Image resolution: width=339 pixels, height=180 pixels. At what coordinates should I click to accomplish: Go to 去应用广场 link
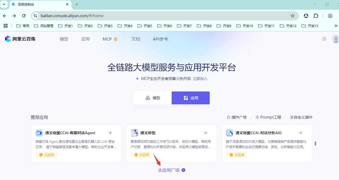(169, 170)
